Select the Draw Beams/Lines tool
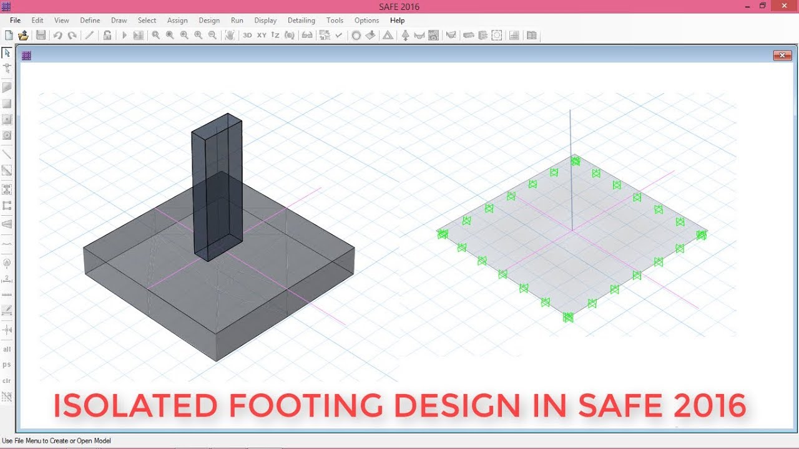 click(7, 154)
